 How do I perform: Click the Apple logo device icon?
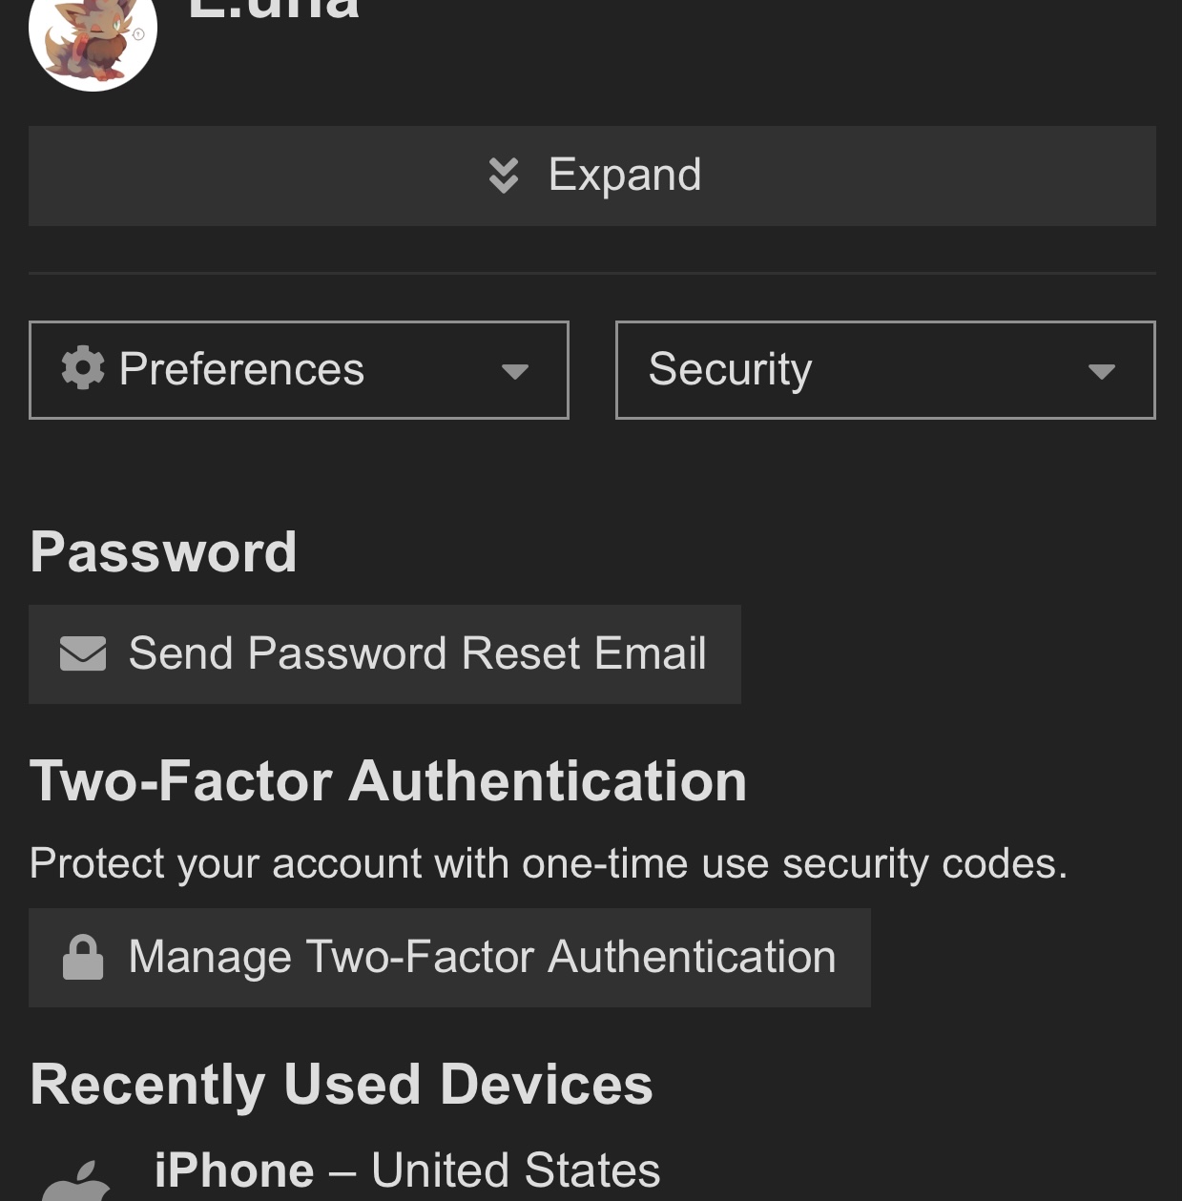pos(76,1181)
